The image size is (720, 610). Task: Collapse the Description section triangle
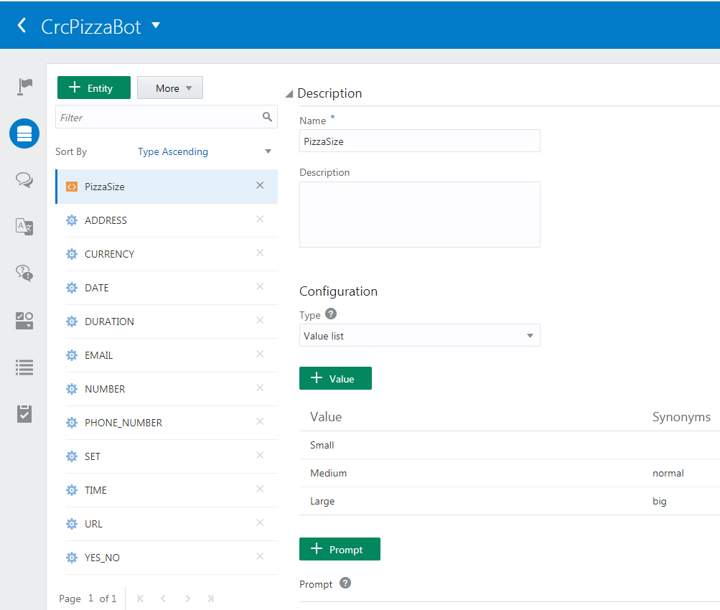289,94
